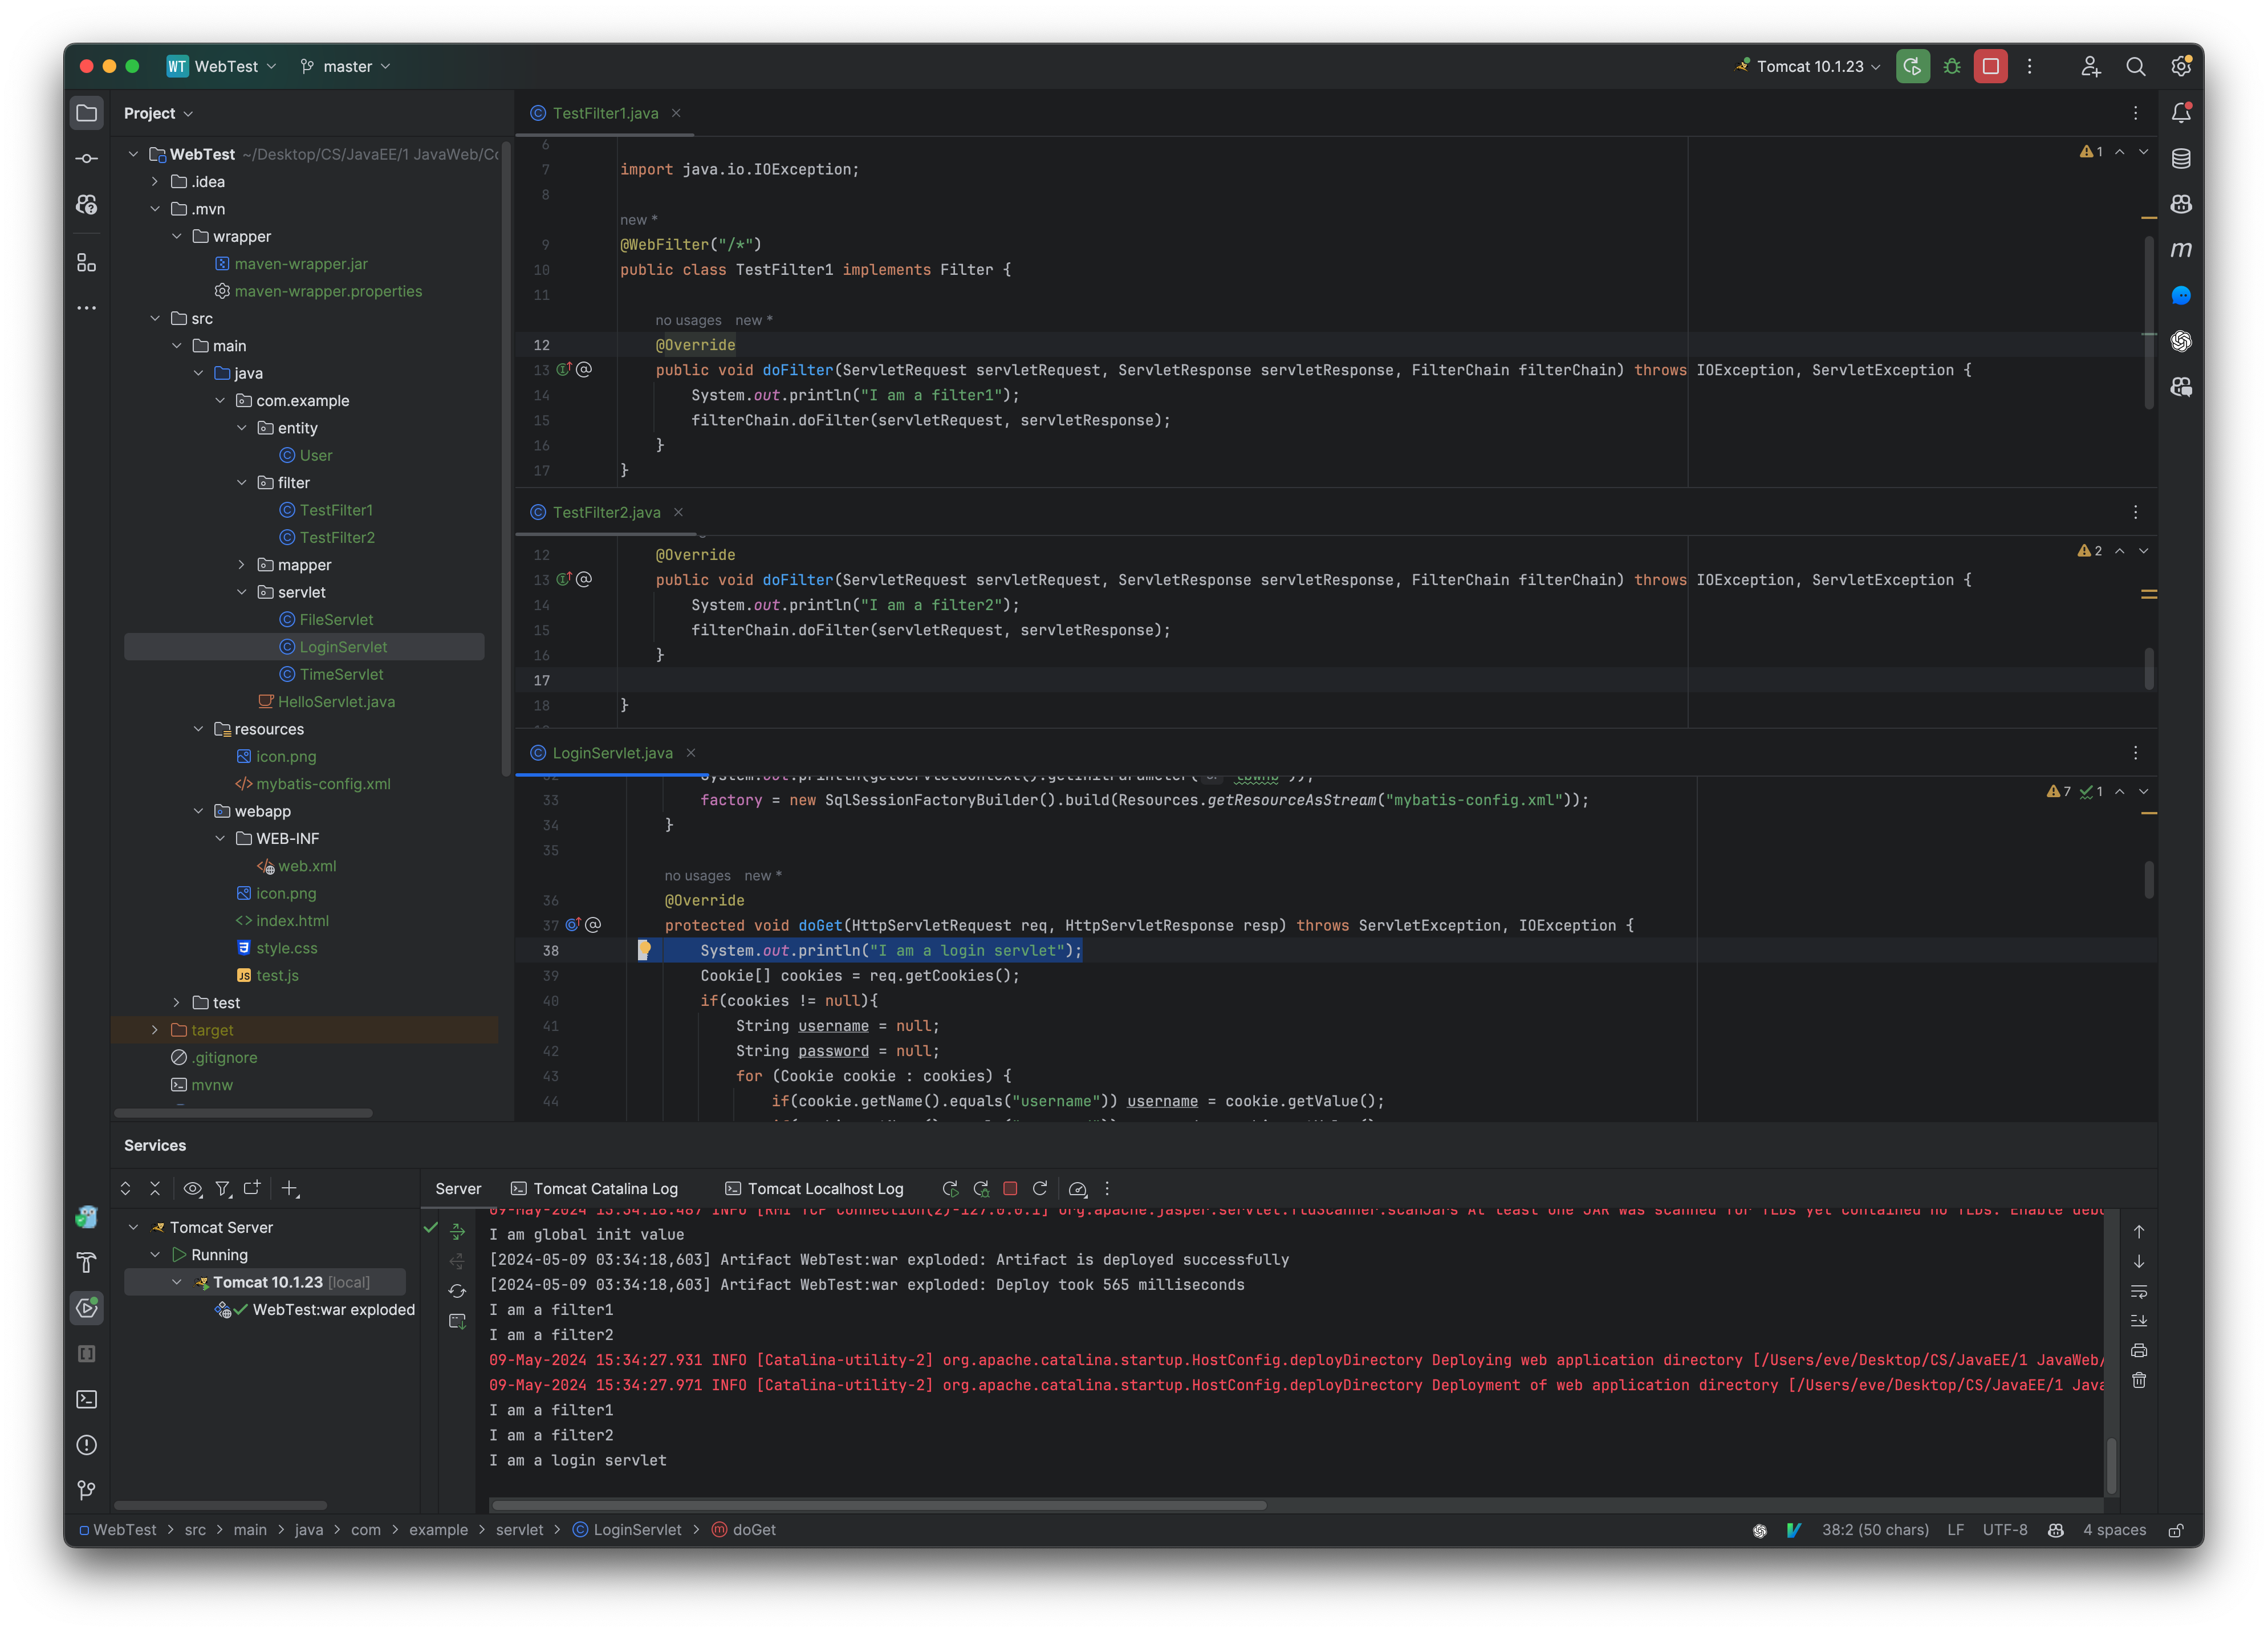The height and width of the screenshot is (1632, 2268).
Task: Open the Tomcat 10.1.23 run configuration dropdown
Action: point(1809,66)
